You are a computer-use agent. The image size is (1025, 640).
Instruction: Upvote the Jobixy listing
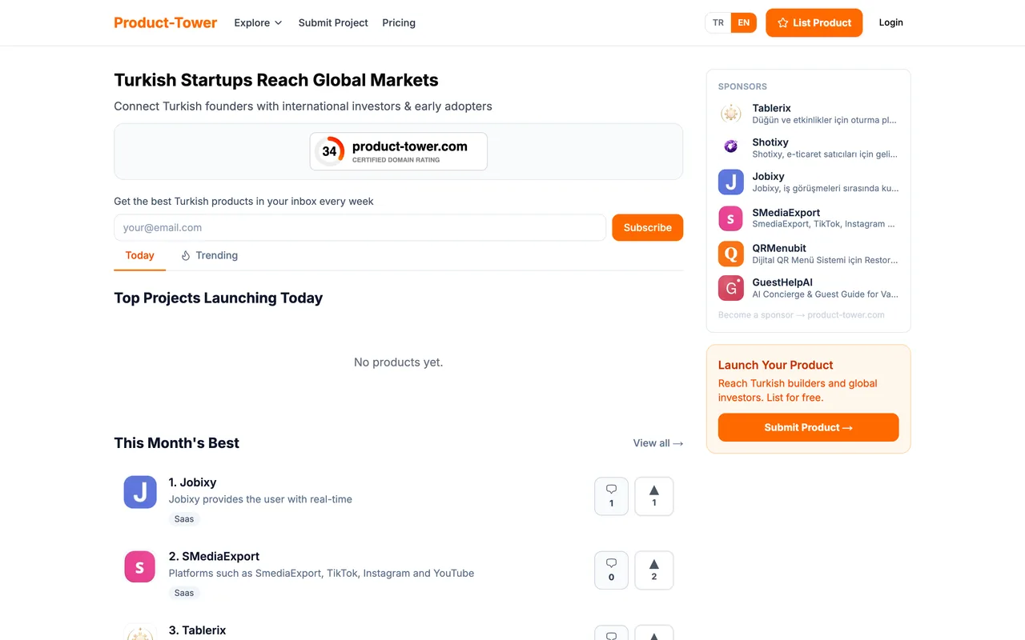[x=654, y=496]
